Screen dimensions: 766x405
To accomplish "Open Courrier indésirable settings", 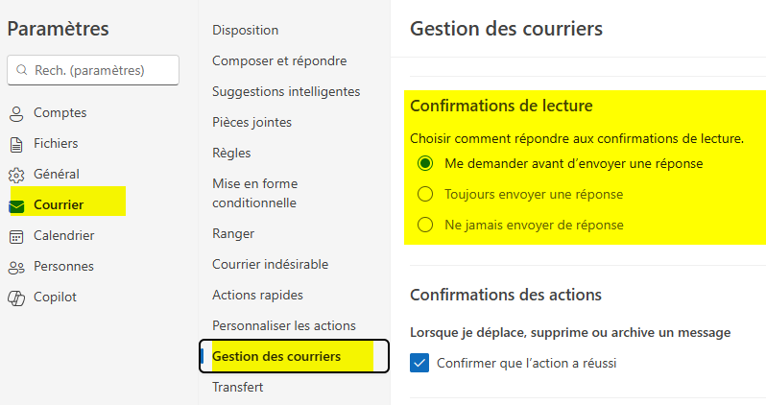I will (270, 264).
